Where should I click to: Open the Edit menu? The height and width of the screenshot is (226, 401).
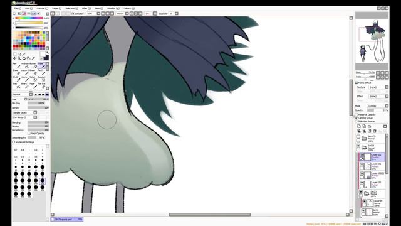(29, 8)
